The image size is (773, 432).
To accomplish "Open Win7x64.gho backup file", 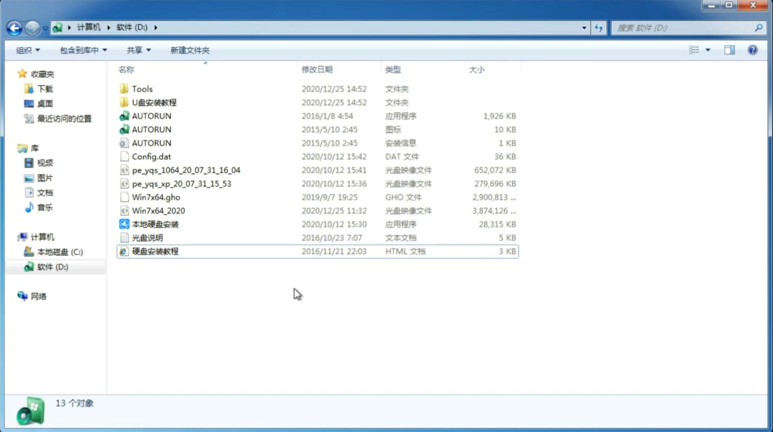I will click(x=156, y=197).
